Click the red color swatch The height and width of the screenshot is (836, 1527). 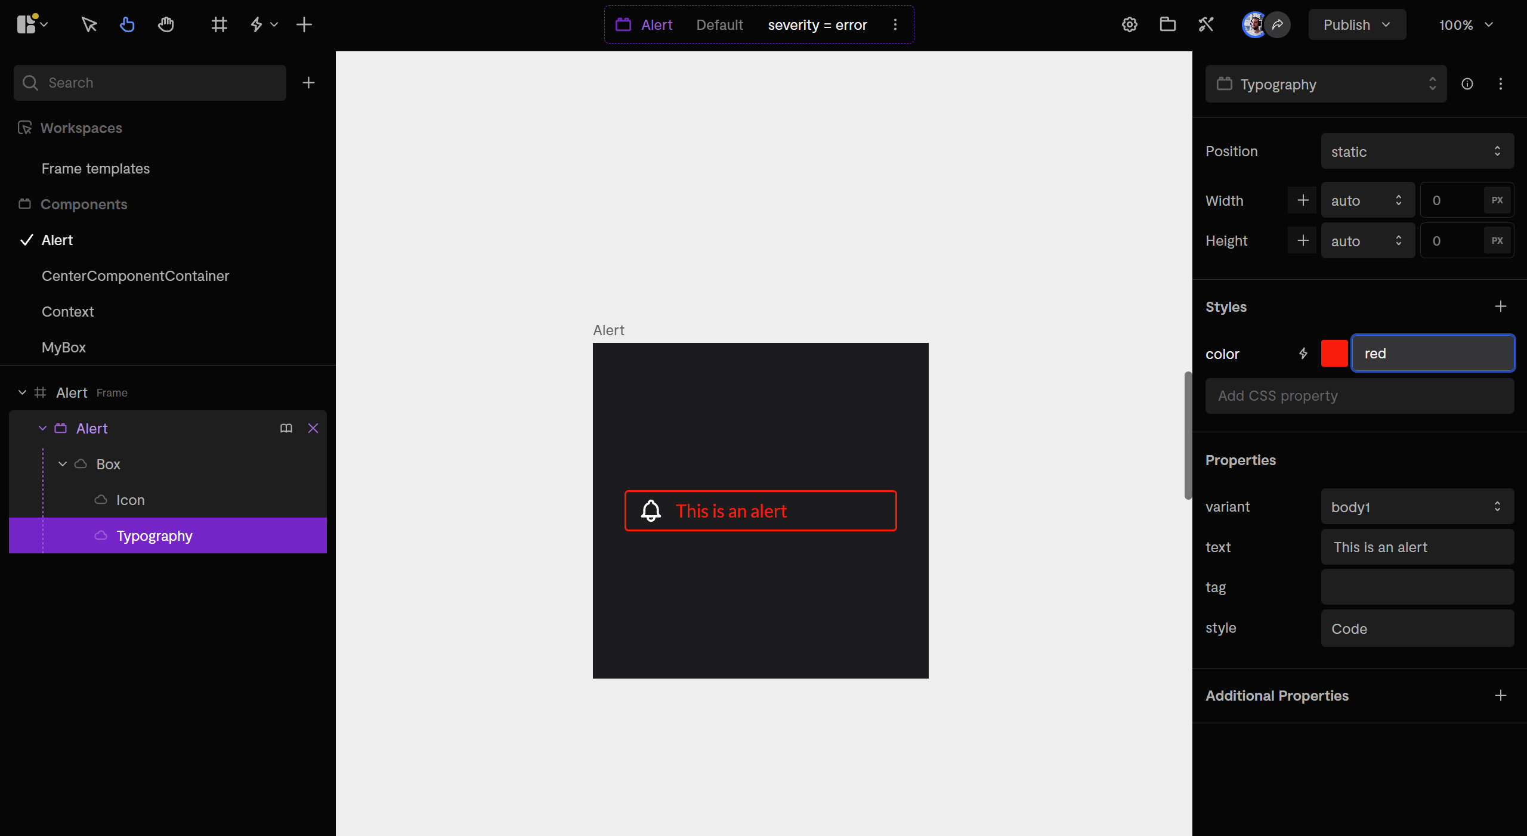pyautogui.click(x=1334, y=354)
